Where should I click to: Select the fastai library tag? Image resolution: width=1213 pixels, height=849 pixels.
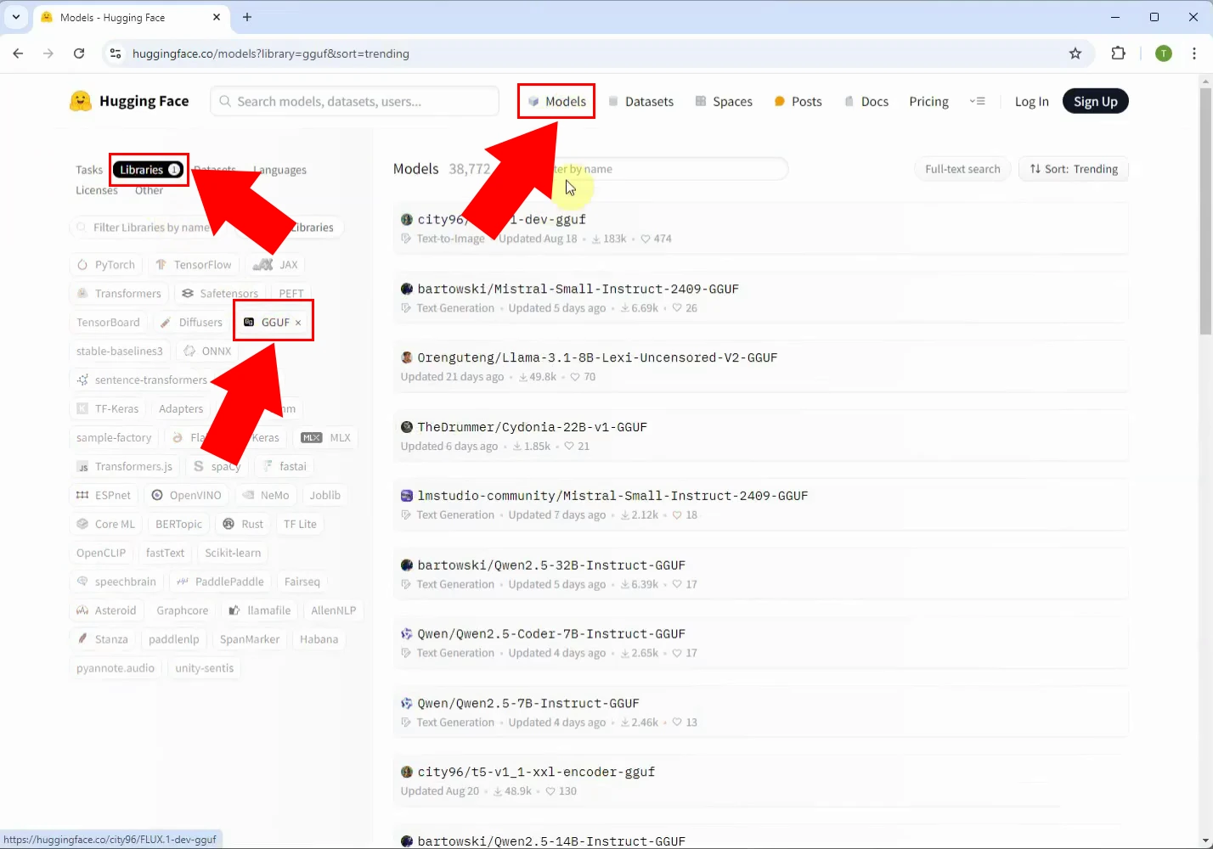click(x=285, y=467)
